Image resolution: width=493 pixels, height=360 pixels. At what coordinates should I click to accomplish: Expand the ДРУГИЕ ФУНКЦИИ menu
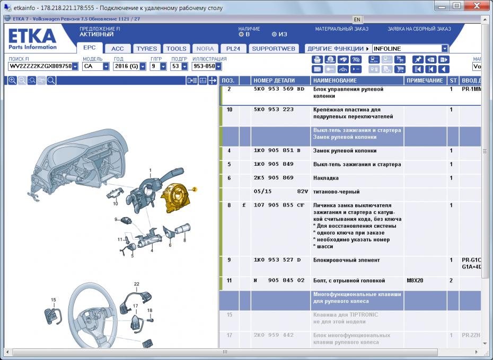pyautogui.click(x=338, y=48)
